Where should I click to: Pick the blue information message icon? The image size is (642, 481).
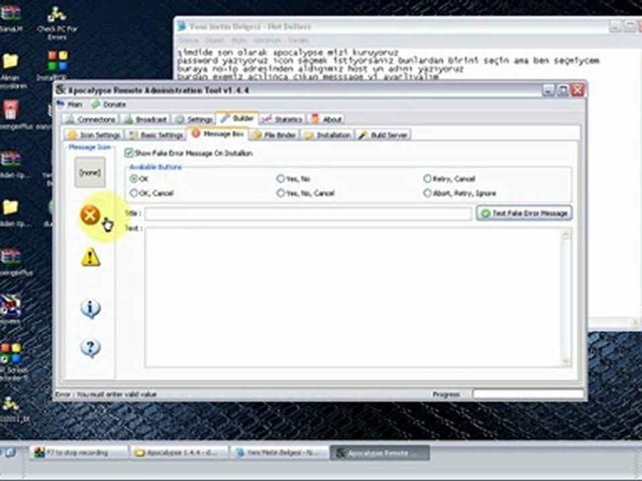[x=90, y=309]
